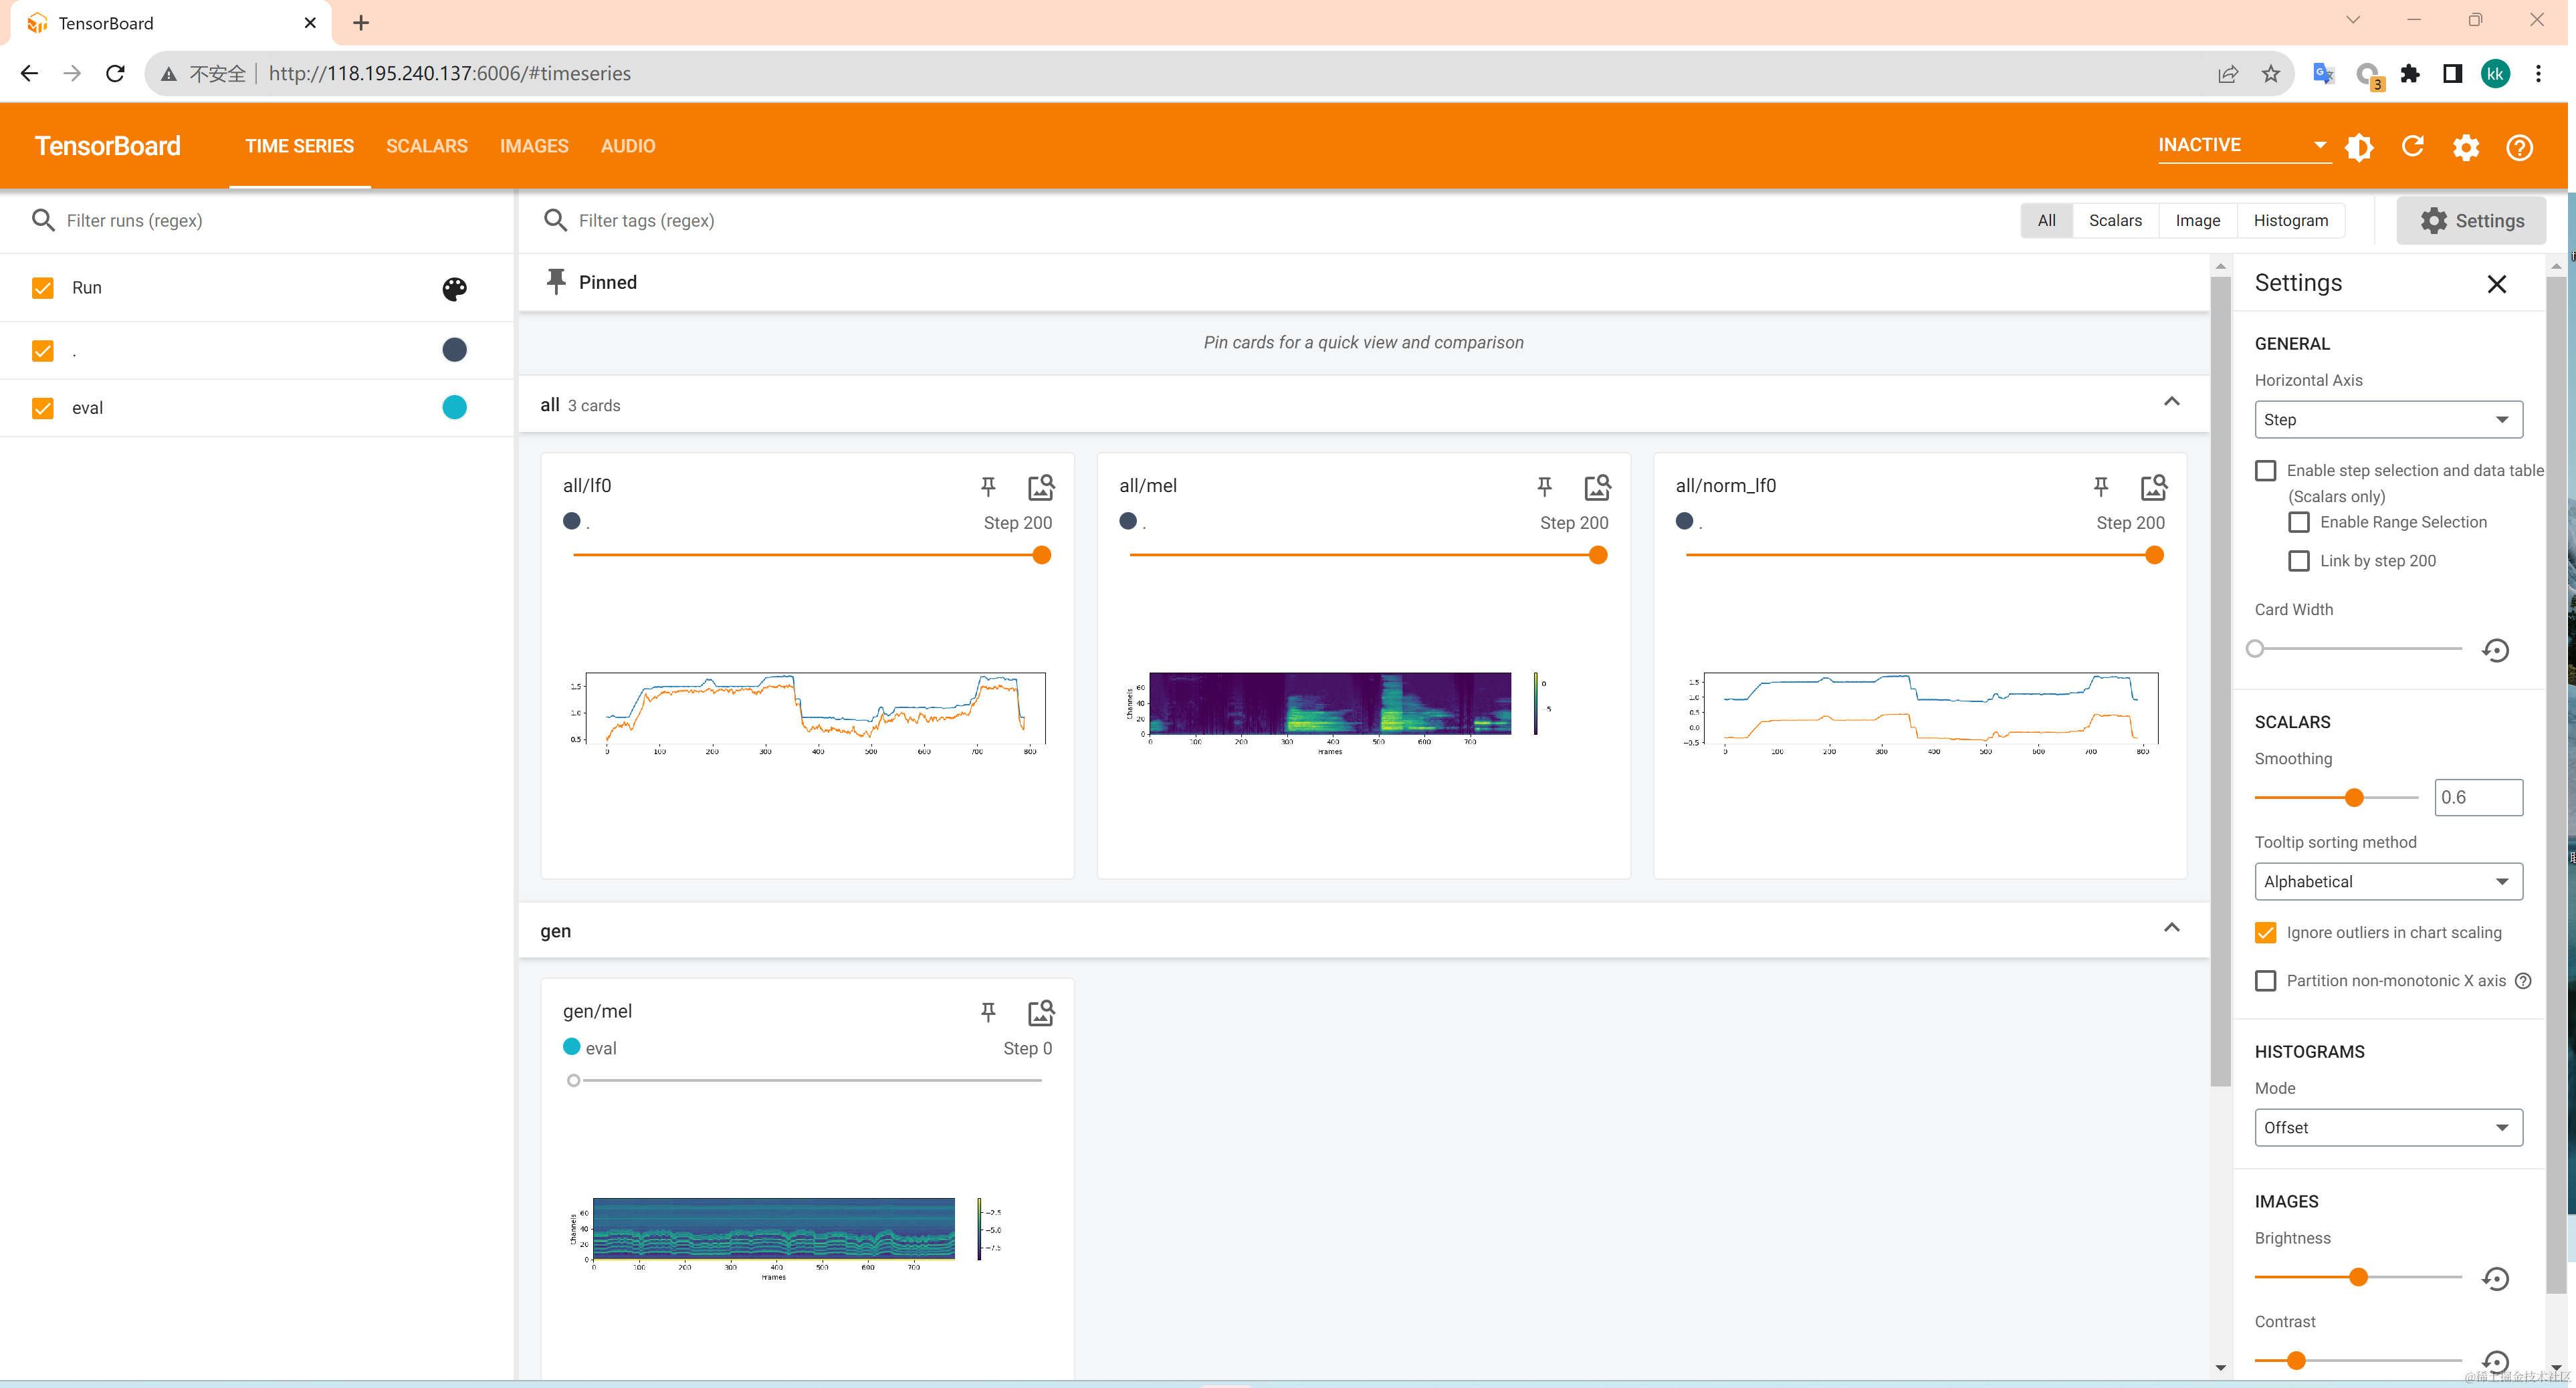Click the Settings button above the panel
This screenshot has height=1388, width=2576.
click(2471, 221)
